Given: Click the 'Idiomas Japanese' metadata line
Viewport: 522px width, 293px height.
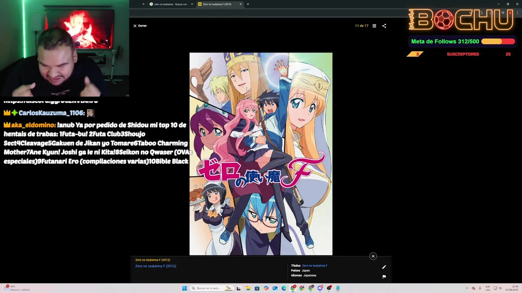Looking at the screenshot, I should [x=304, y=276].
